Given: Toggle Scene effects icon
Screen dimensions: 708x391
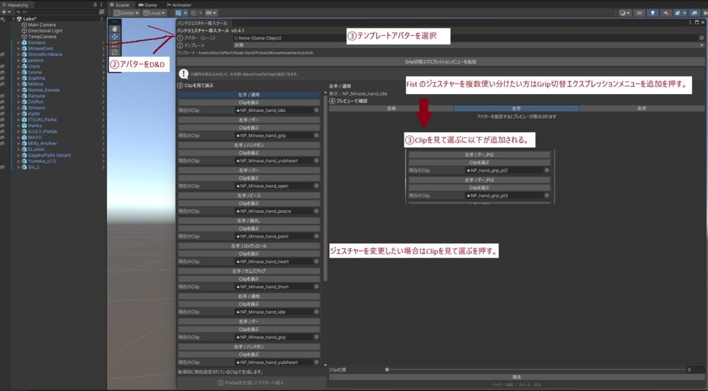Looking at the screenshot, I should click(678, 13).
